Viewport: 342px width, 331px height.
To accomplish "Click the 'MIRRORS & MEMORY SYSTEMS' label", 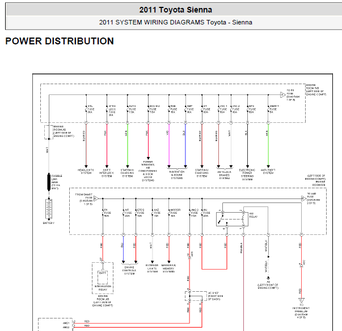I will [168, 268].
